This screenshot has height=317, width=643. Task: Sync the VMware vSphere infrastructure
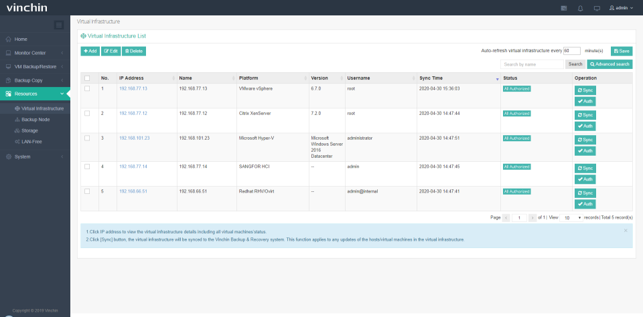coord(585,90)
